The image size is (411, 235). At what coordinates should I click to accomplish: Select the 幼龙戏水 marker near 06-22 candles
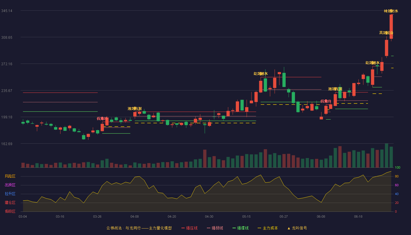pos(373,63)
